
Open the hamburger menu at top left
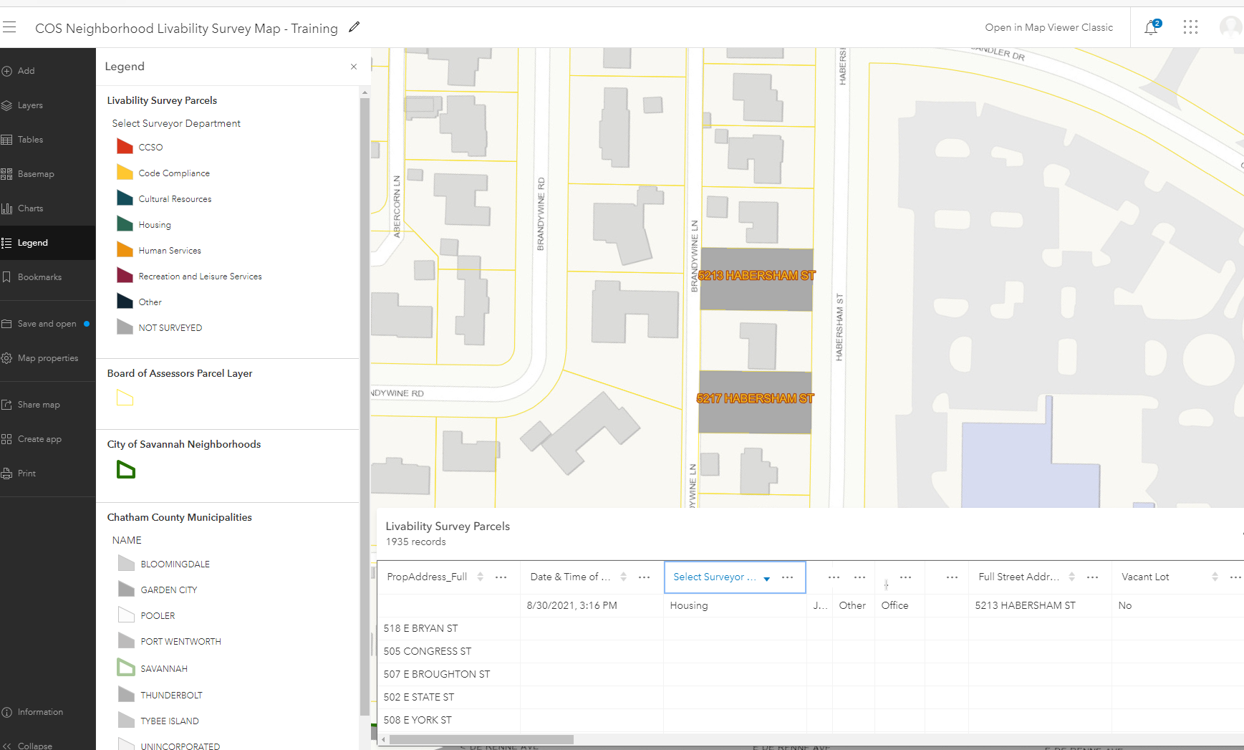point(9,27)
